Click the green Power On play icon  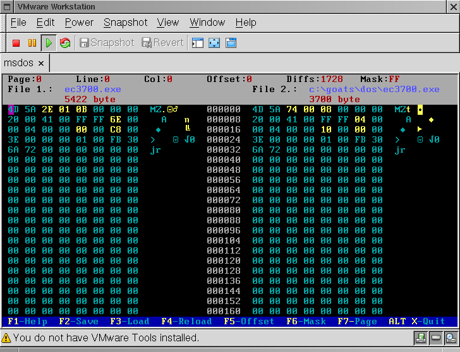(49, 43)
